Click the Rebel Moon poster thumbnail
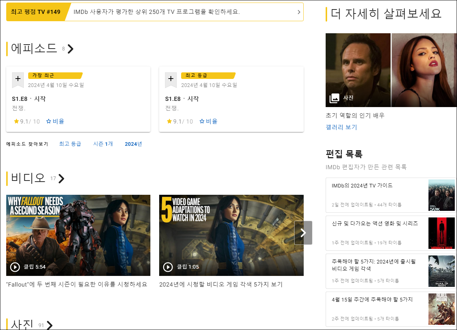 pyautogui.click(x=442, y=309)
